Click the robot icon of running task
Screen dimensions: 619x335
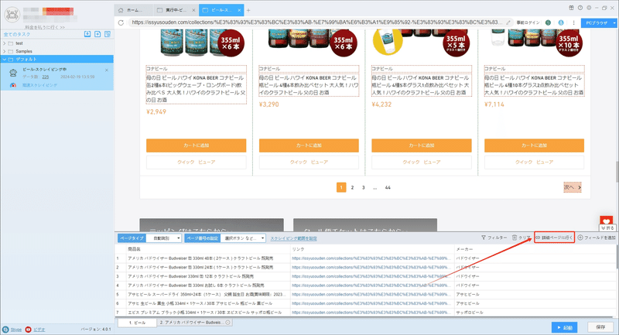point(13,73)
